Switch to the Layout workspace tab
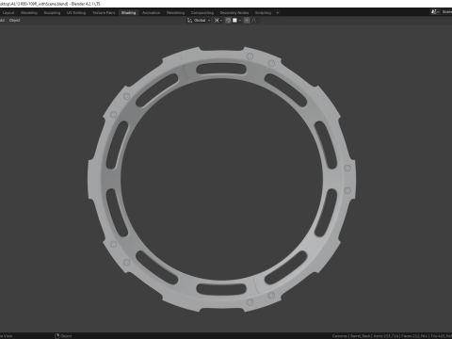 click(x=8, y=13)
